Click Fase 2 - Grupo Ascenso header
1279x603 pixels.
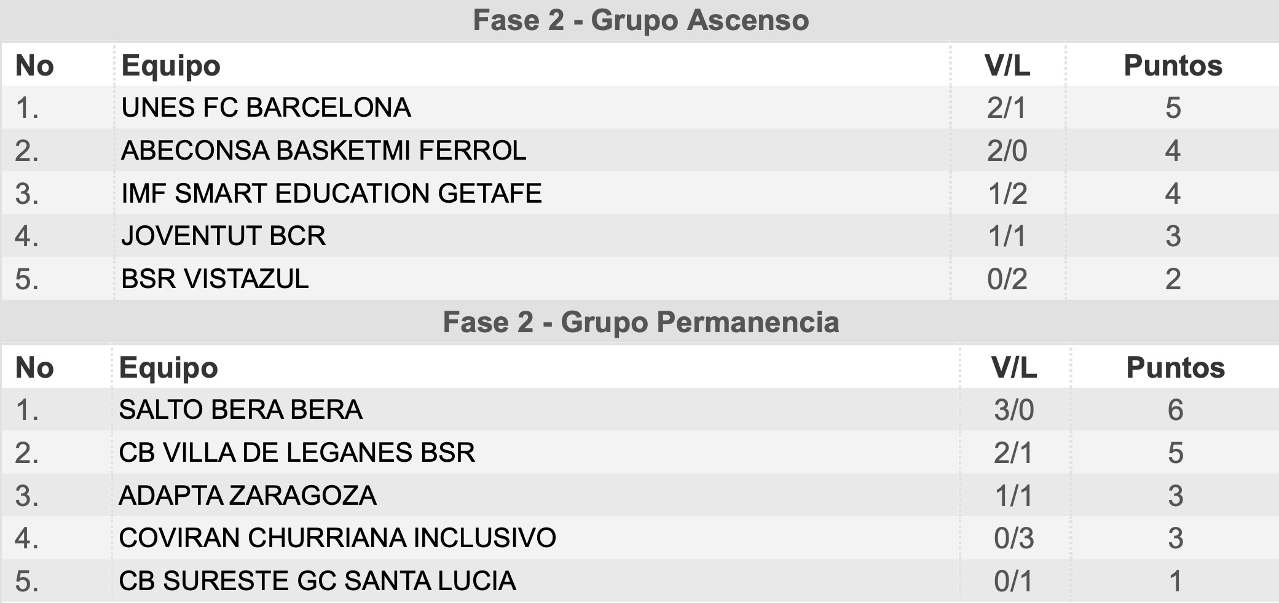point(640,20)
